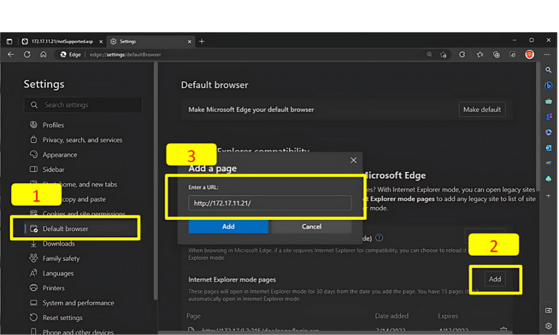Add a sidebar app with the plus icon
This screenshot has width=559, height=335.
click(x=548, y=196)
